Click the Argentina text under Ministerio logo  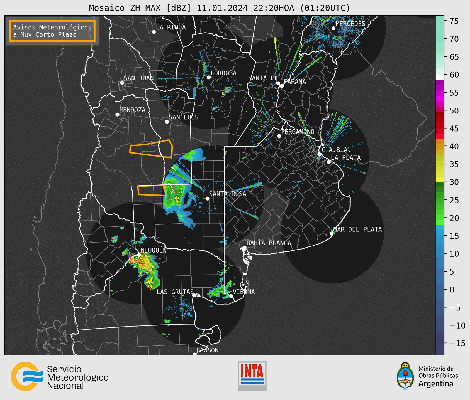[436, 384]
